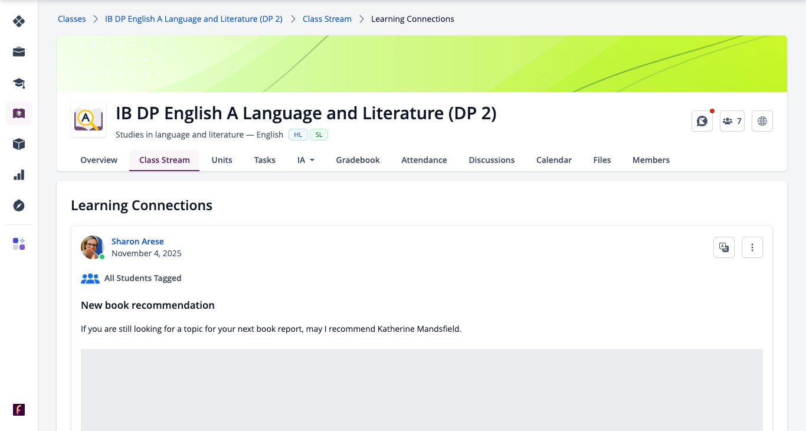806x431 pixels.
Task: Open the graduation cap sidebar icon
Action: pos(19,83)
